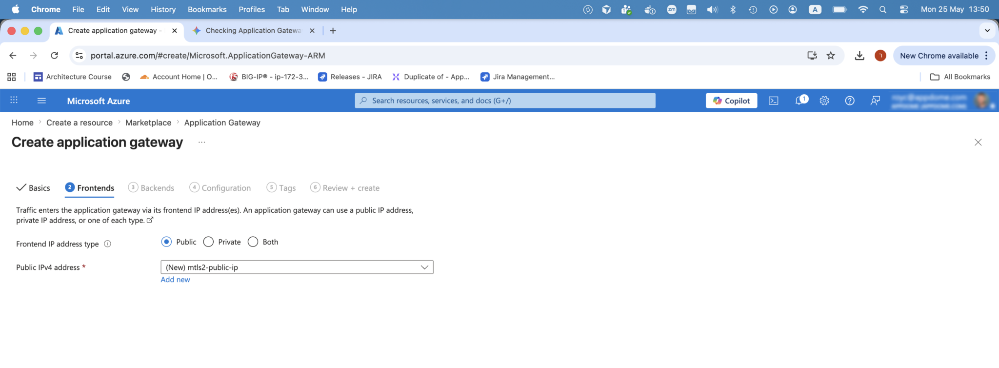Switch to the Backends step
Image resolution: width=999 pixels, height=368 pixels.
(x=151, y=188)
